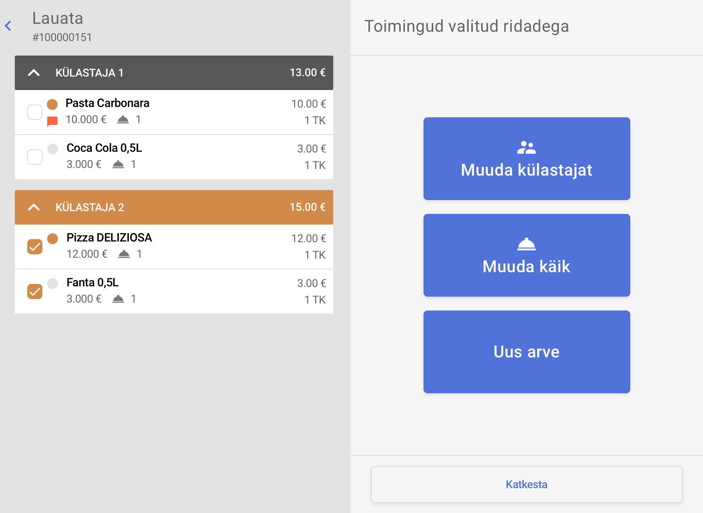Screen dimensions: 703x513
Task: Click the course cloche icon on Pizza DELIZIOSA
Action: pyautogui.click(x=124, y=254)
